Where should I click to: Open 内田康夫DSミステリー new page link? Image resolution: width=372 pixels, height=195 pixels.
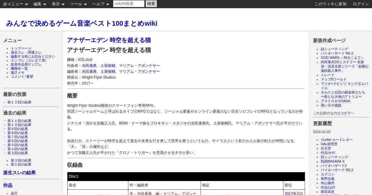click(345, 66)
